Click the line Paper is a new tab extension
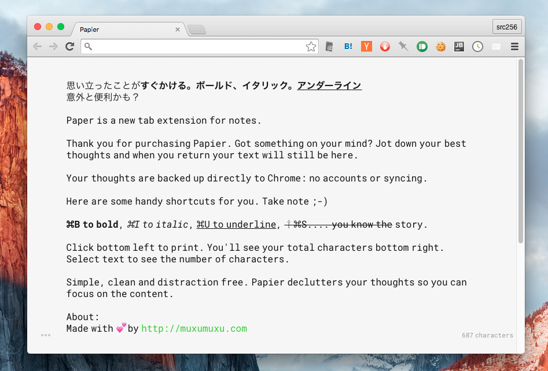Viewport: 548px width, 371px height. (164, 120)
